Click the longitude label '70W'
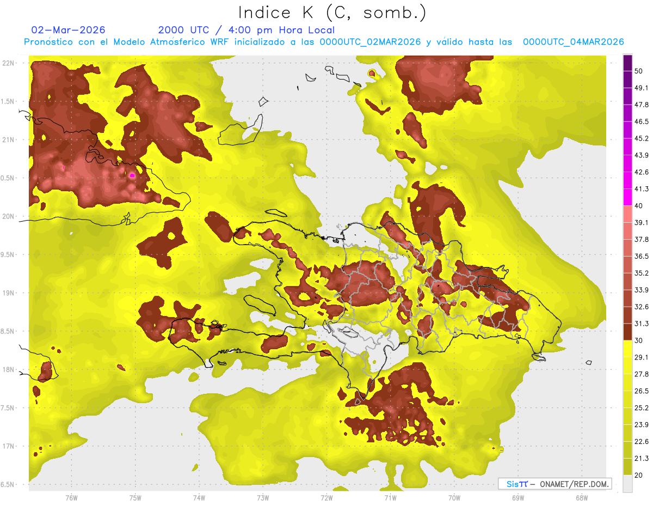This screenshot has width=653, height=505. click(454, 497)
